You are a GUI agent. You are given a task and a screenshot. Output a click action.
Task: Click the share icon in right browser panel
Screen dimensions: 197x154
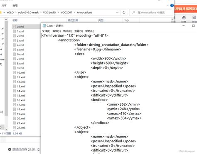(184, 17)
